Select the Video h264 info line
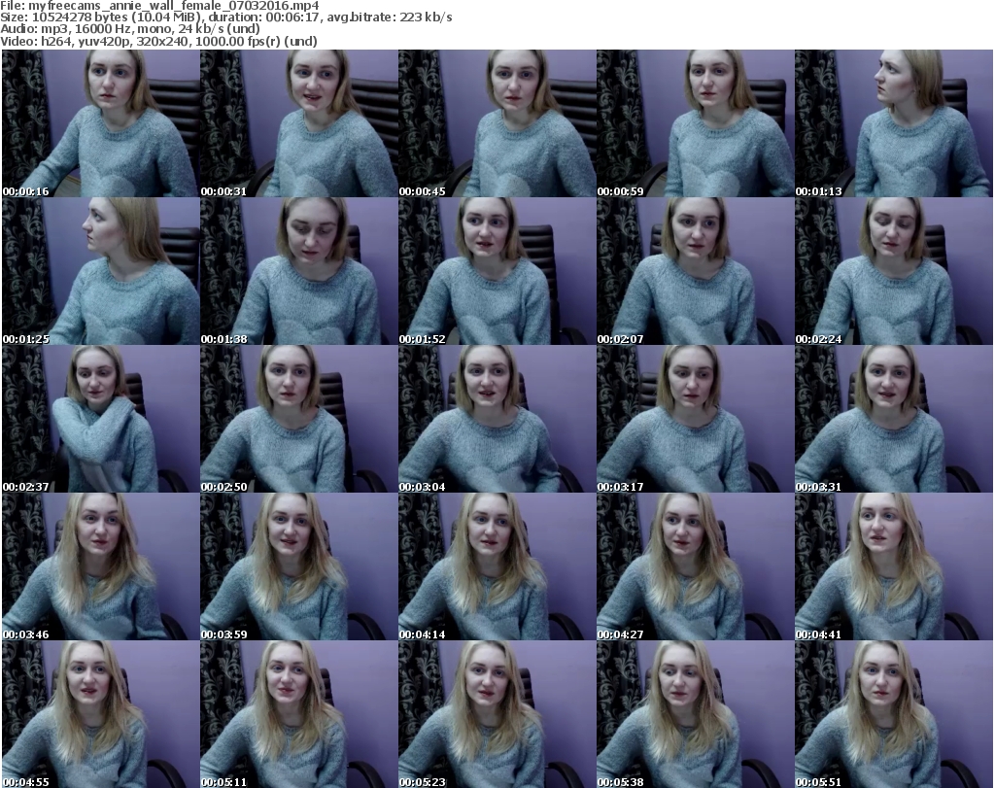The width and height of the screenshot is (995, 788). pyautogui.click(x=158, y=41)
